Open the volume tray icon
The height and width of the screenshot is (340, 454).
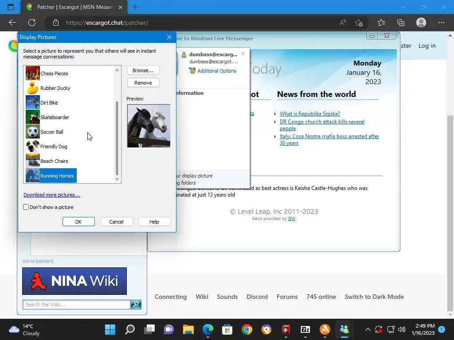pyautogui.click(x=402, y=329)
